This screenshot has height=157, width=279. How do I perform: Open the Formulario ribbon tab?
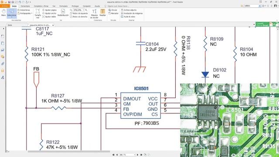click(63, 6)
